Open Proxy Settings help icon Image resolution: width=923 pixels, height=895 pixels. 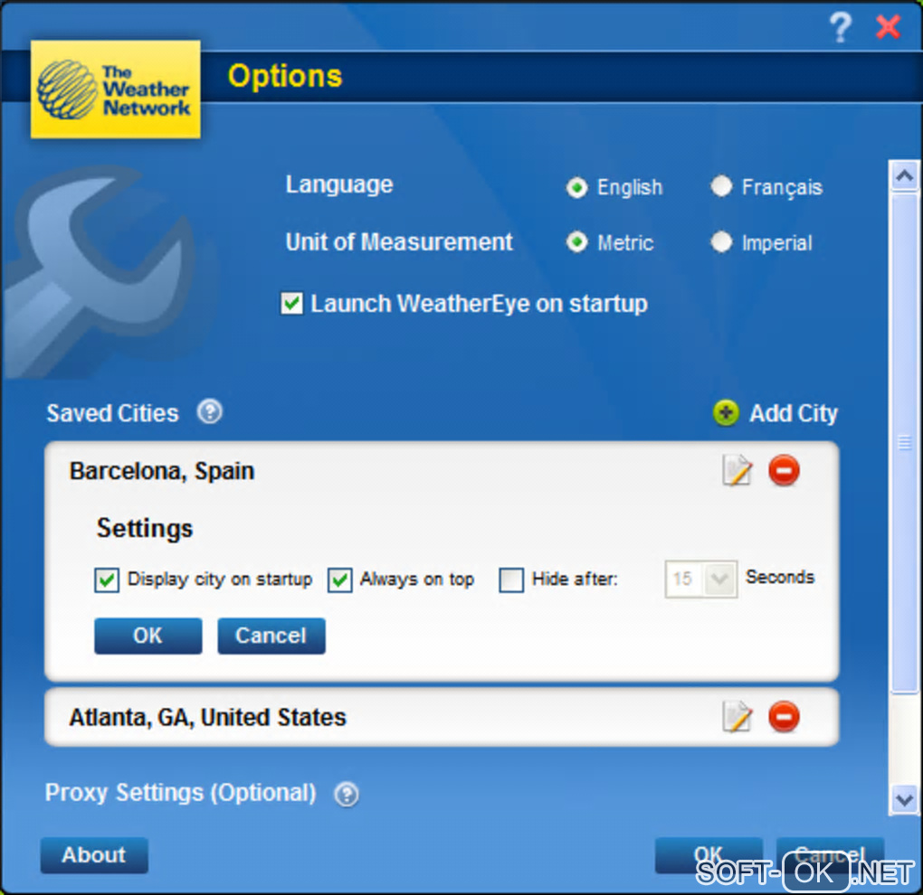(346, 795)
